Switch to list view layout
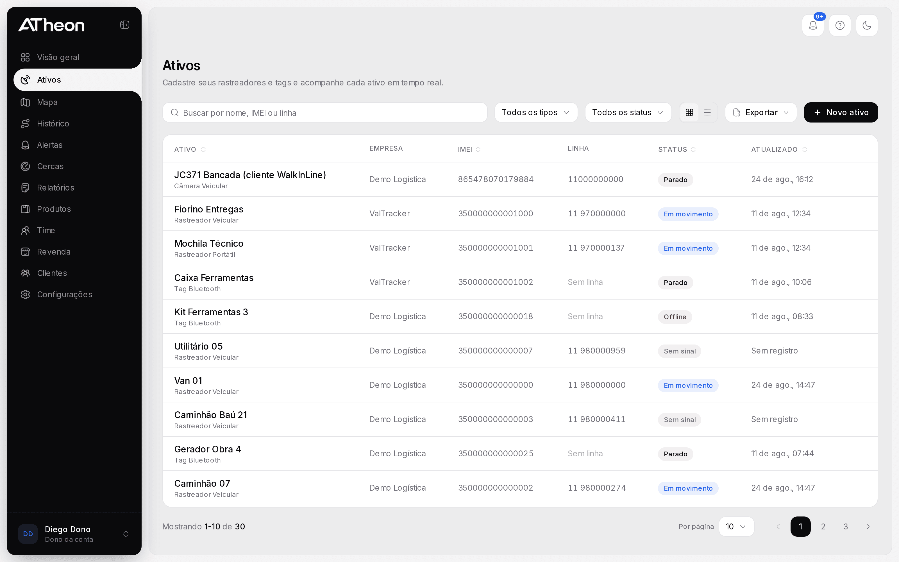The width and height of the screenshot is (899, 562). coord(707,112)
